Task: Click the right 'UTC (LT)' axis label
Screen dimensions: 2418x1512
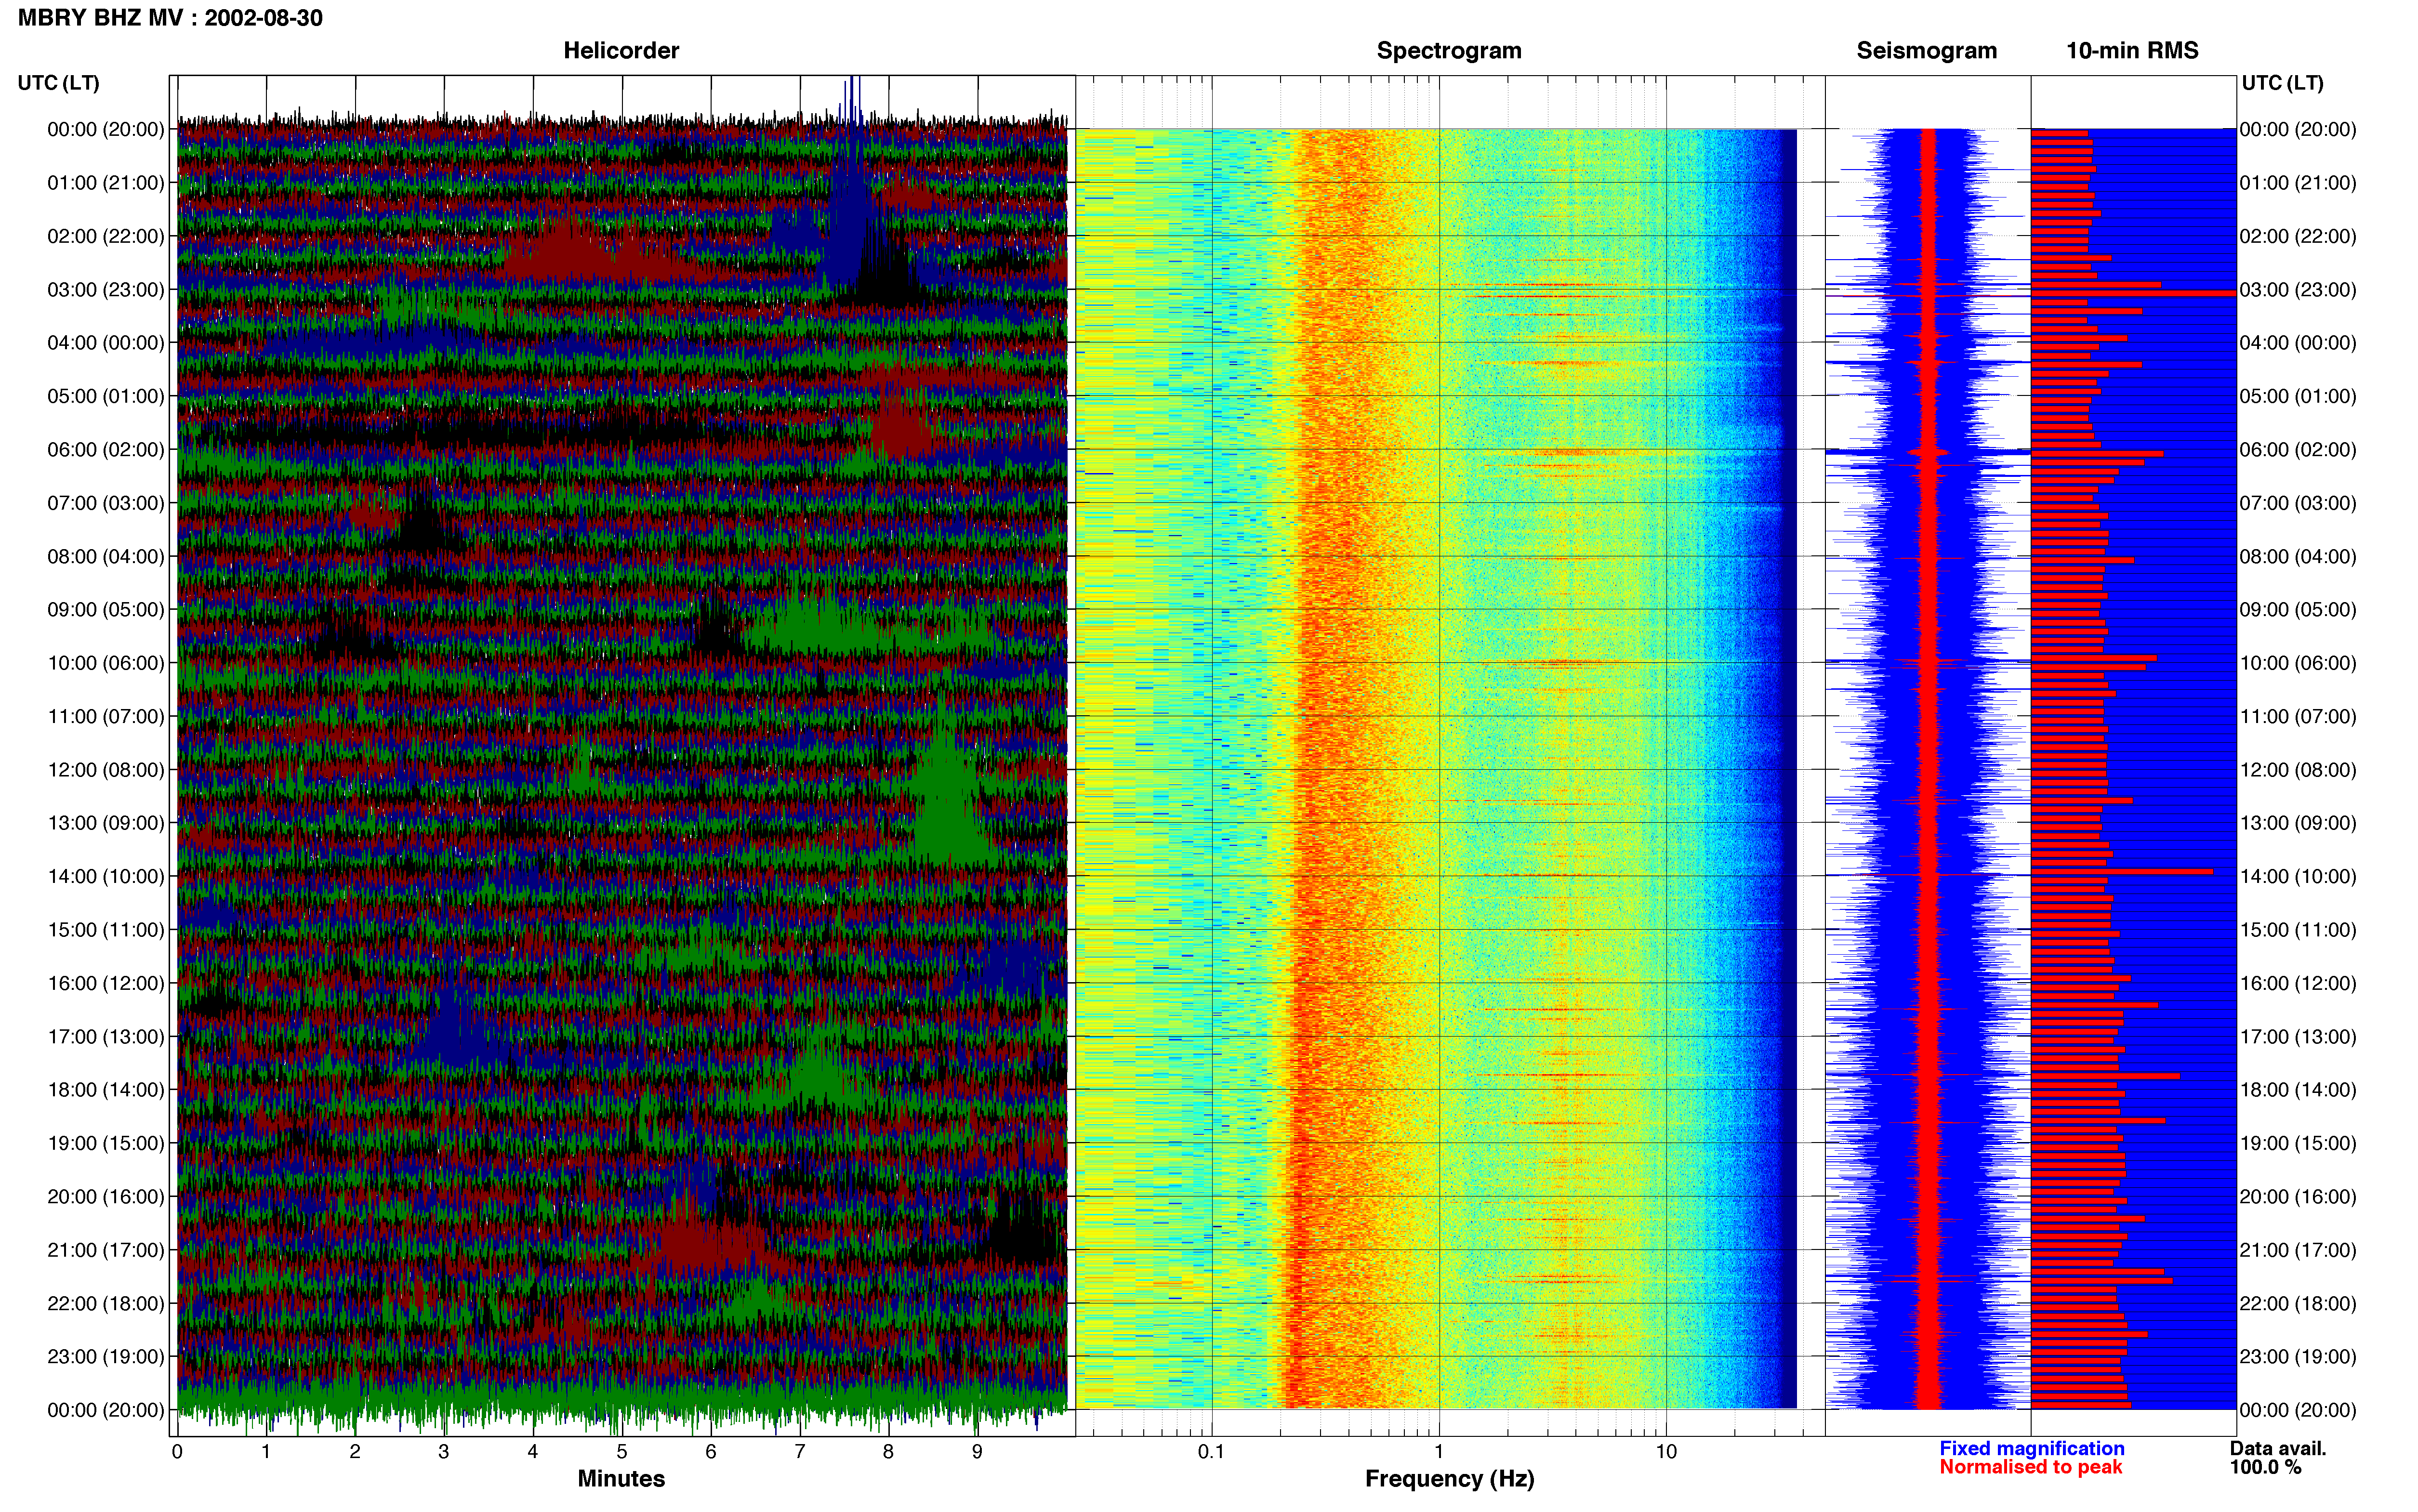Action: 2282,83
